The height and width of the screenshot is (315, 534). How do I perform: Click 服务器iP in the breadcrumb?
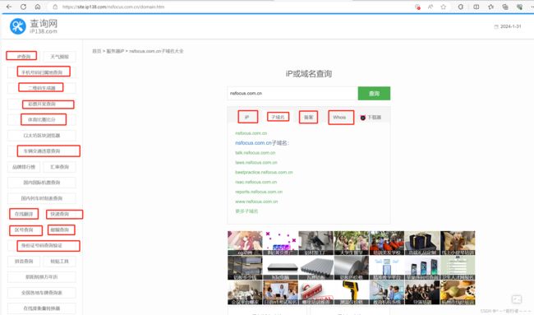point(115,51)
